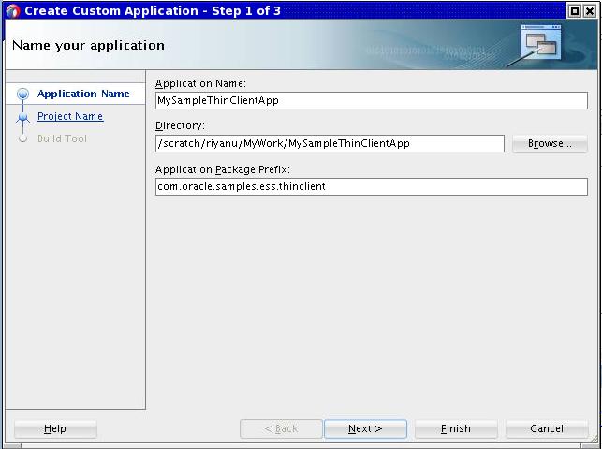Go to the Next wizard step
The width and height of the screenshot is (602, 449).
pyautogui.click(x=365, y=428)
